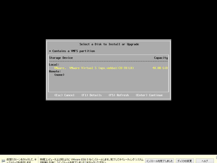Select the VMware Virtual S disk row

tap(108, 68)
